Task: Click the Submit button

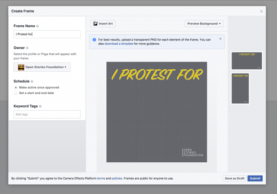Action: [x=255, y=178]
